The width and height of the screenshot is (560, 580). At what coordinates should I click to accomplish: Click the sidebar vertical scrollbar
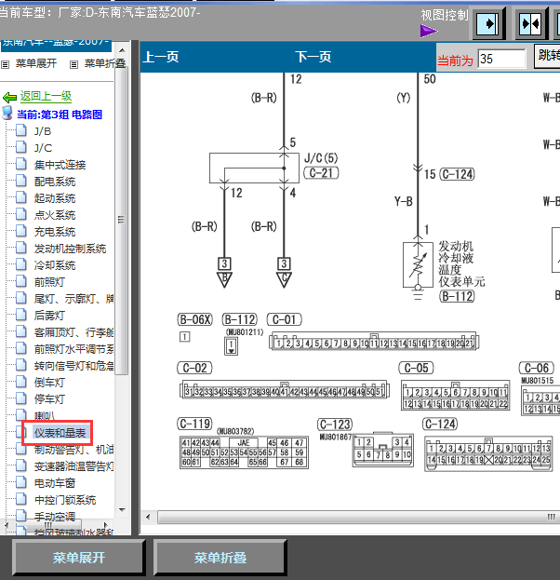click(x=121, y=279)
